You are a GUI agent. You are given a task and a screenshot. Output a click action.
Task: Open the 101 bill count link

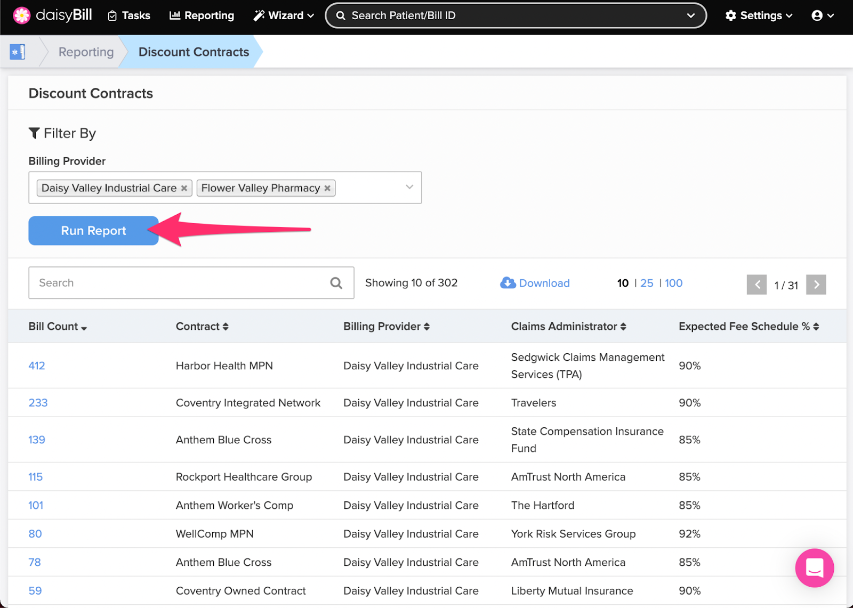click(x=36, y=505)
